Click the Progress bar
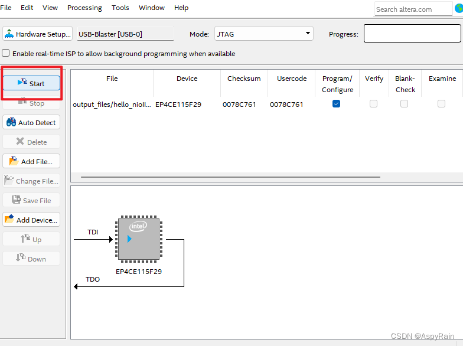Image resolution: width=463 pixels, height=346 pixels. tap(412, 33)
